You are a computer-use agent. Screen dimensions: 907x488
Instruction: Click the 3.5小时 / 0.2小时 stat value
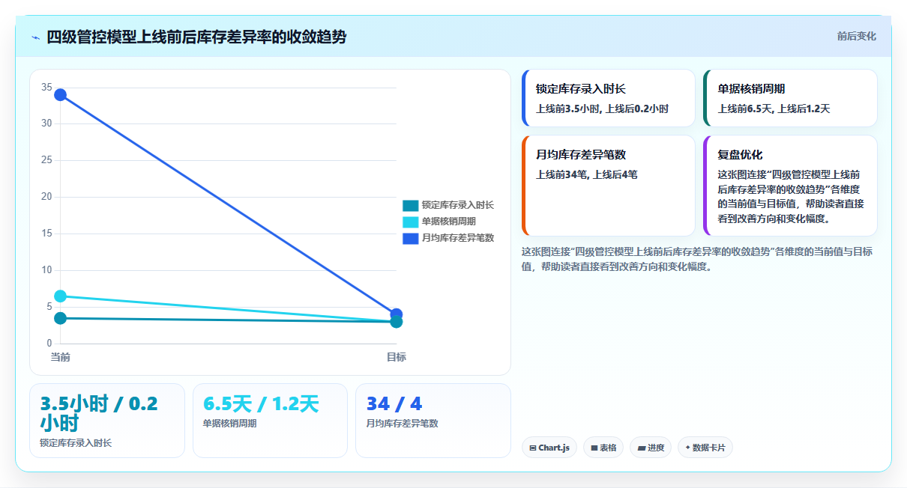99,413
